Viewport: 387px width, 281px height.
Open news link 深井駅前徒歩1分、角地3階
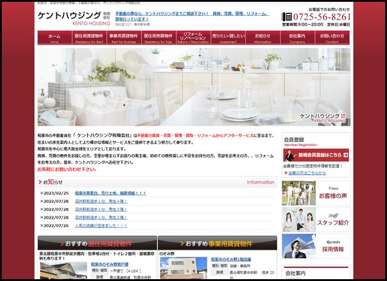pos(101,210)
